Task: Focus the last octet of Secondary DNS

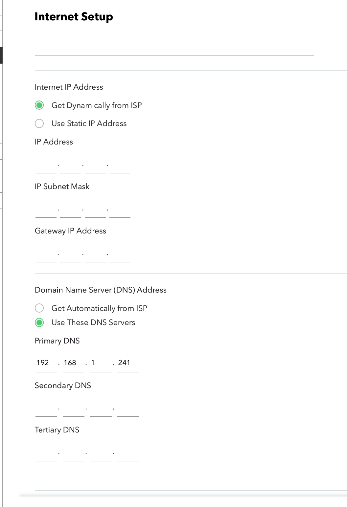Action: point(128,409)
